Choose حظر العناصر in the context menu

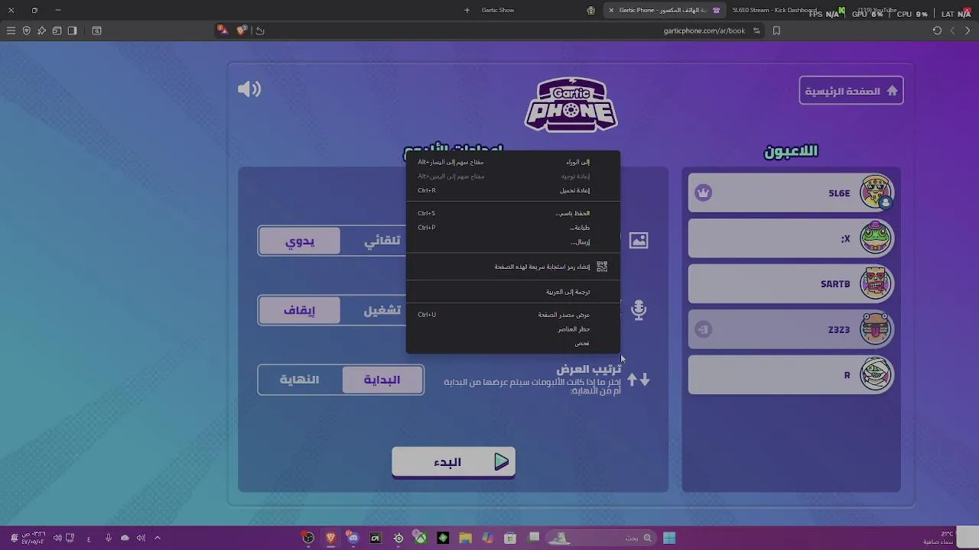coord(512,329)
